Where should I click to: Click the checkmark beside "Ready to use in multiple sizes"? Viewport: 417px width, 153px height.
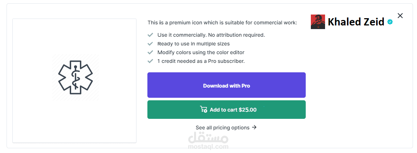coord(150,44)
